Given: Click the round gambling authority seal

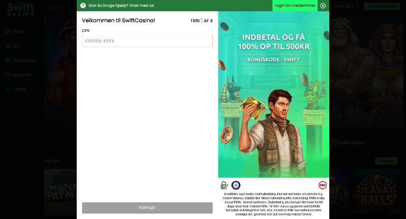Looking at the screenshot, I should click(236, 185).
